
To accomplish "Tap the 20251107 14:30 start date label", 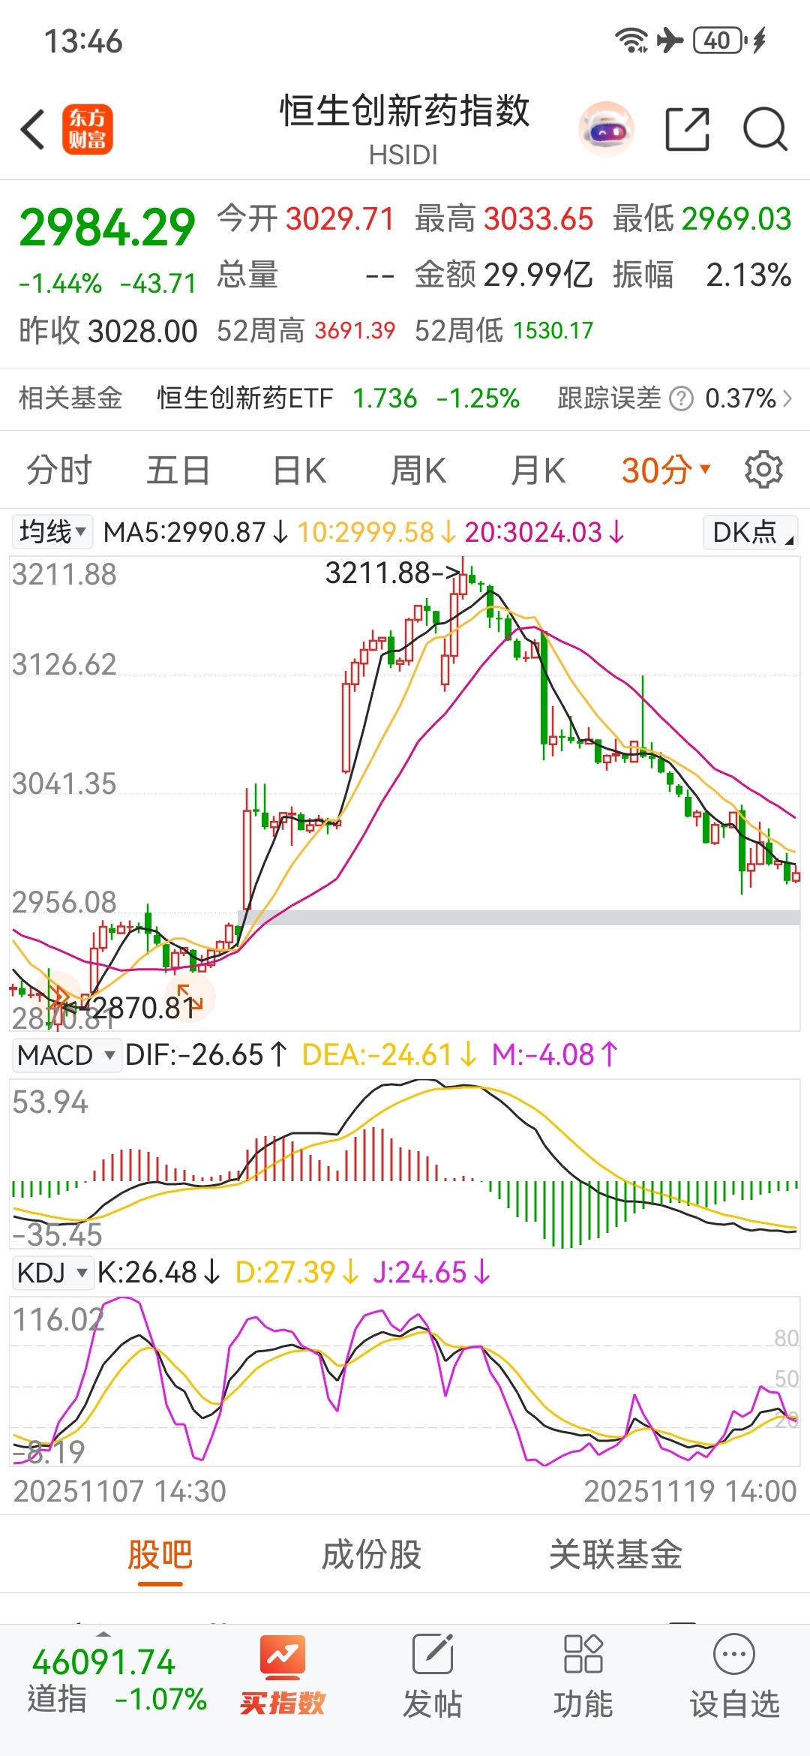I will (x=120, y=1491).
